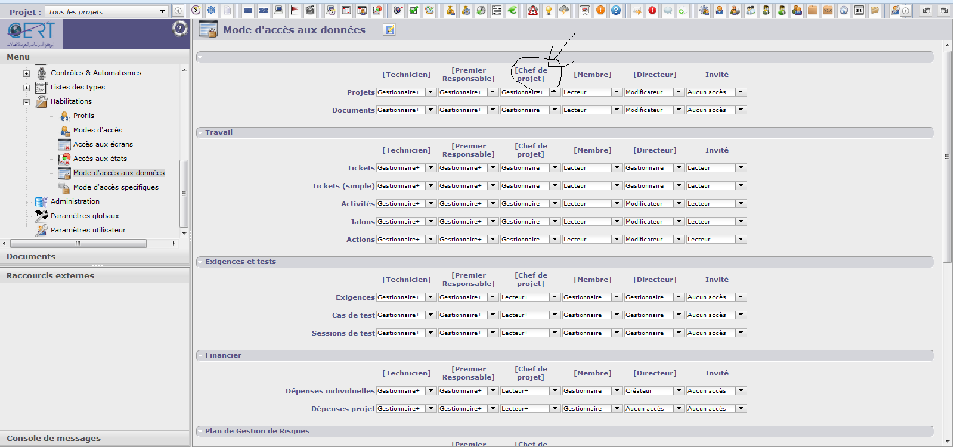Open the Documents panel in the sidebar
The image size is (954, 447).
pyautogui.click(x=31, y=257)
